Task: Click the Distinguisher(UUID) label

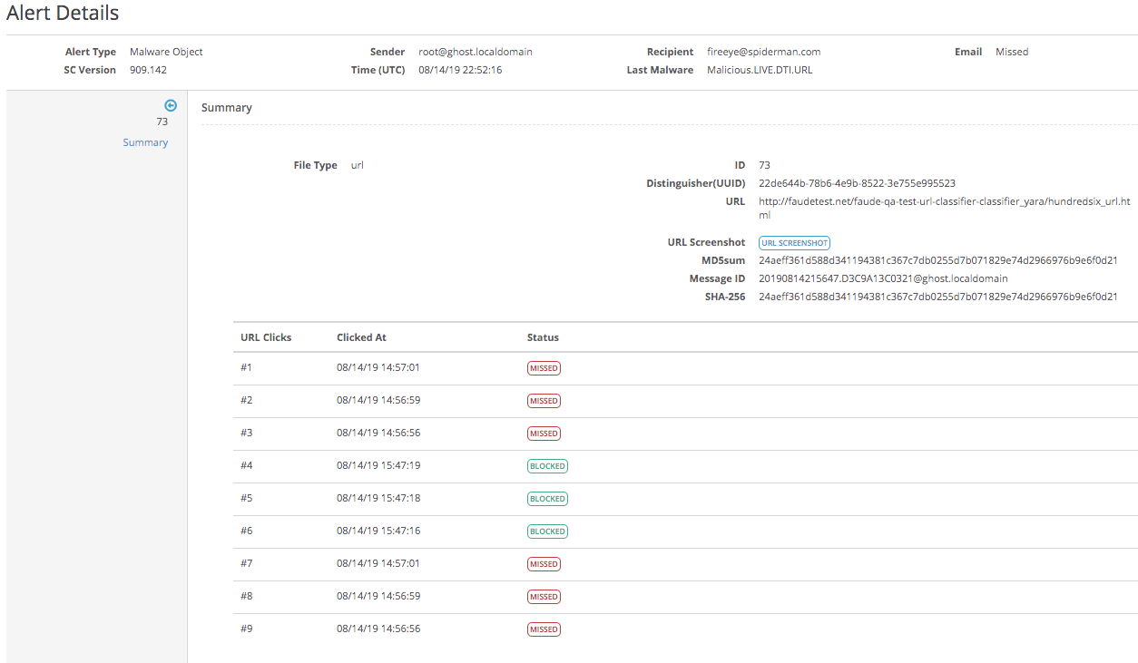Action: 696,183
